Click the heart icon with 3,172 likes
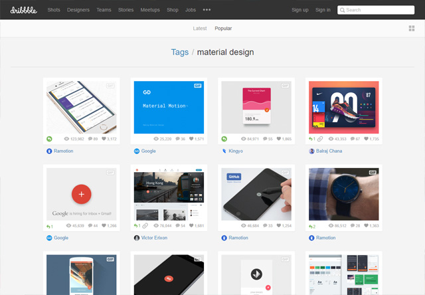Viewport: 425px width, 295px height. pos(104,139)
